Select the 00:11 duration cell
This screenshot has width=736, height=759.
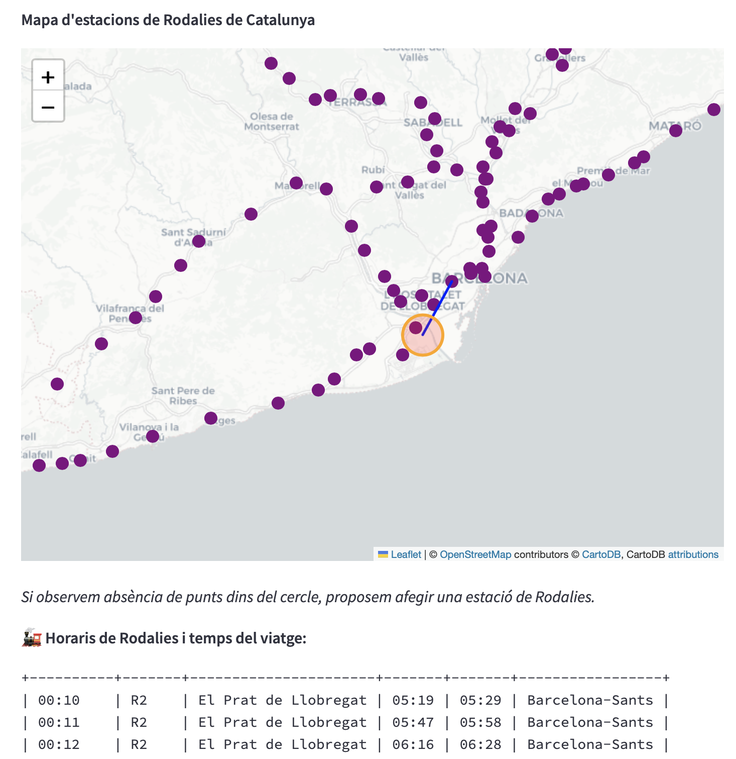[59, 722]
